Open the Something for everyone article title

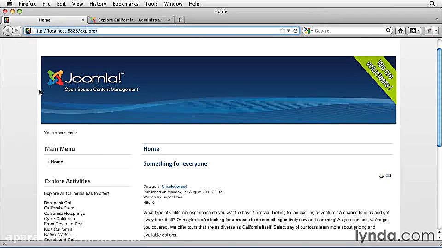coord(175,163)
